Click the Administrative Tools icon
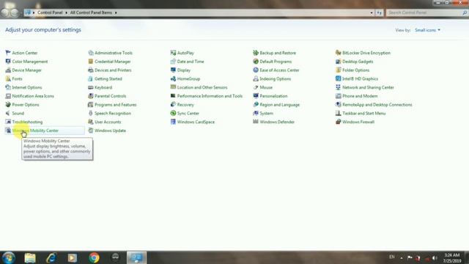Image resolution: width=469 pixels, height=264 pixels. (91, 53)
